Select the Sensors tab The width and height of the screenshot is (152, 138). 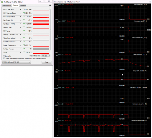click(15, 5)
